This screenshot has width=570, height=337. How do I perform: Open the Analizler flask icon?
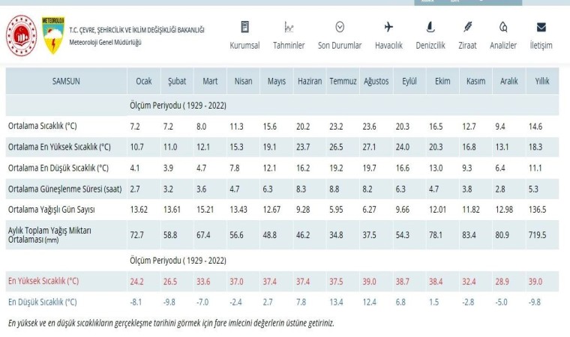coord(503,28)
